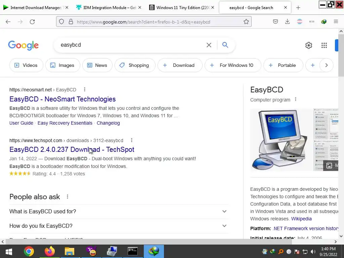Open EasyBCD 2.4.0.237 Download TechSpot result
This screenshot has width=344, height=258.
click(72, 149)
